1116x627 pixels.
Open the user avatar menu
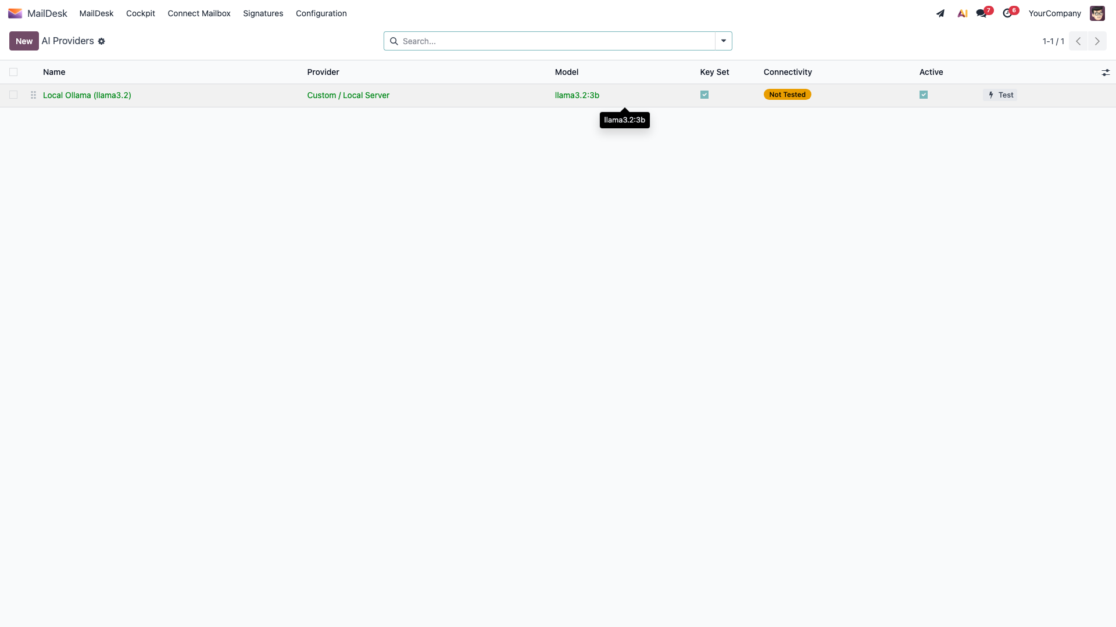click(x=1097, y=13)
